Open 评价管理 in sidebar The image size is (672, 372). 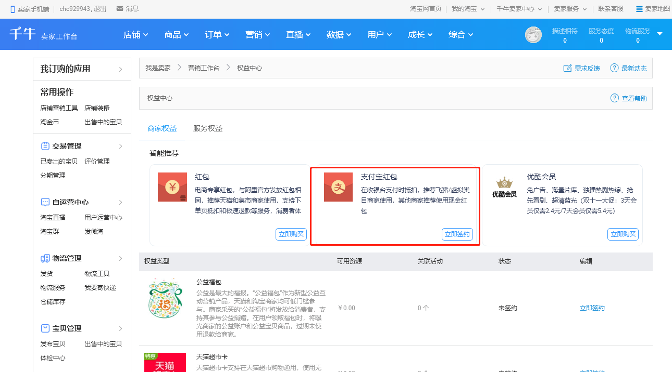tap(97, 162)
